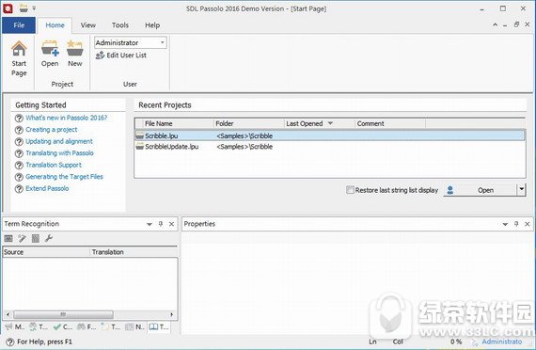The width and height of the screenshot is (536, 350).
Task: Select the 'ScribbleUpdate.lpu' file name
Action: click(x=171, y=147)
